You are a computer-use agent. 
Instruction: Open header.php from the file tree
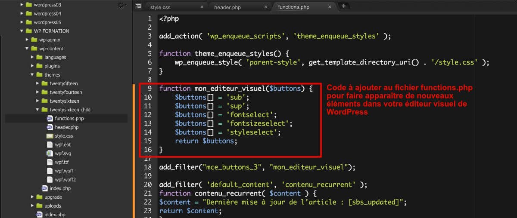click(x=67, y=127)
